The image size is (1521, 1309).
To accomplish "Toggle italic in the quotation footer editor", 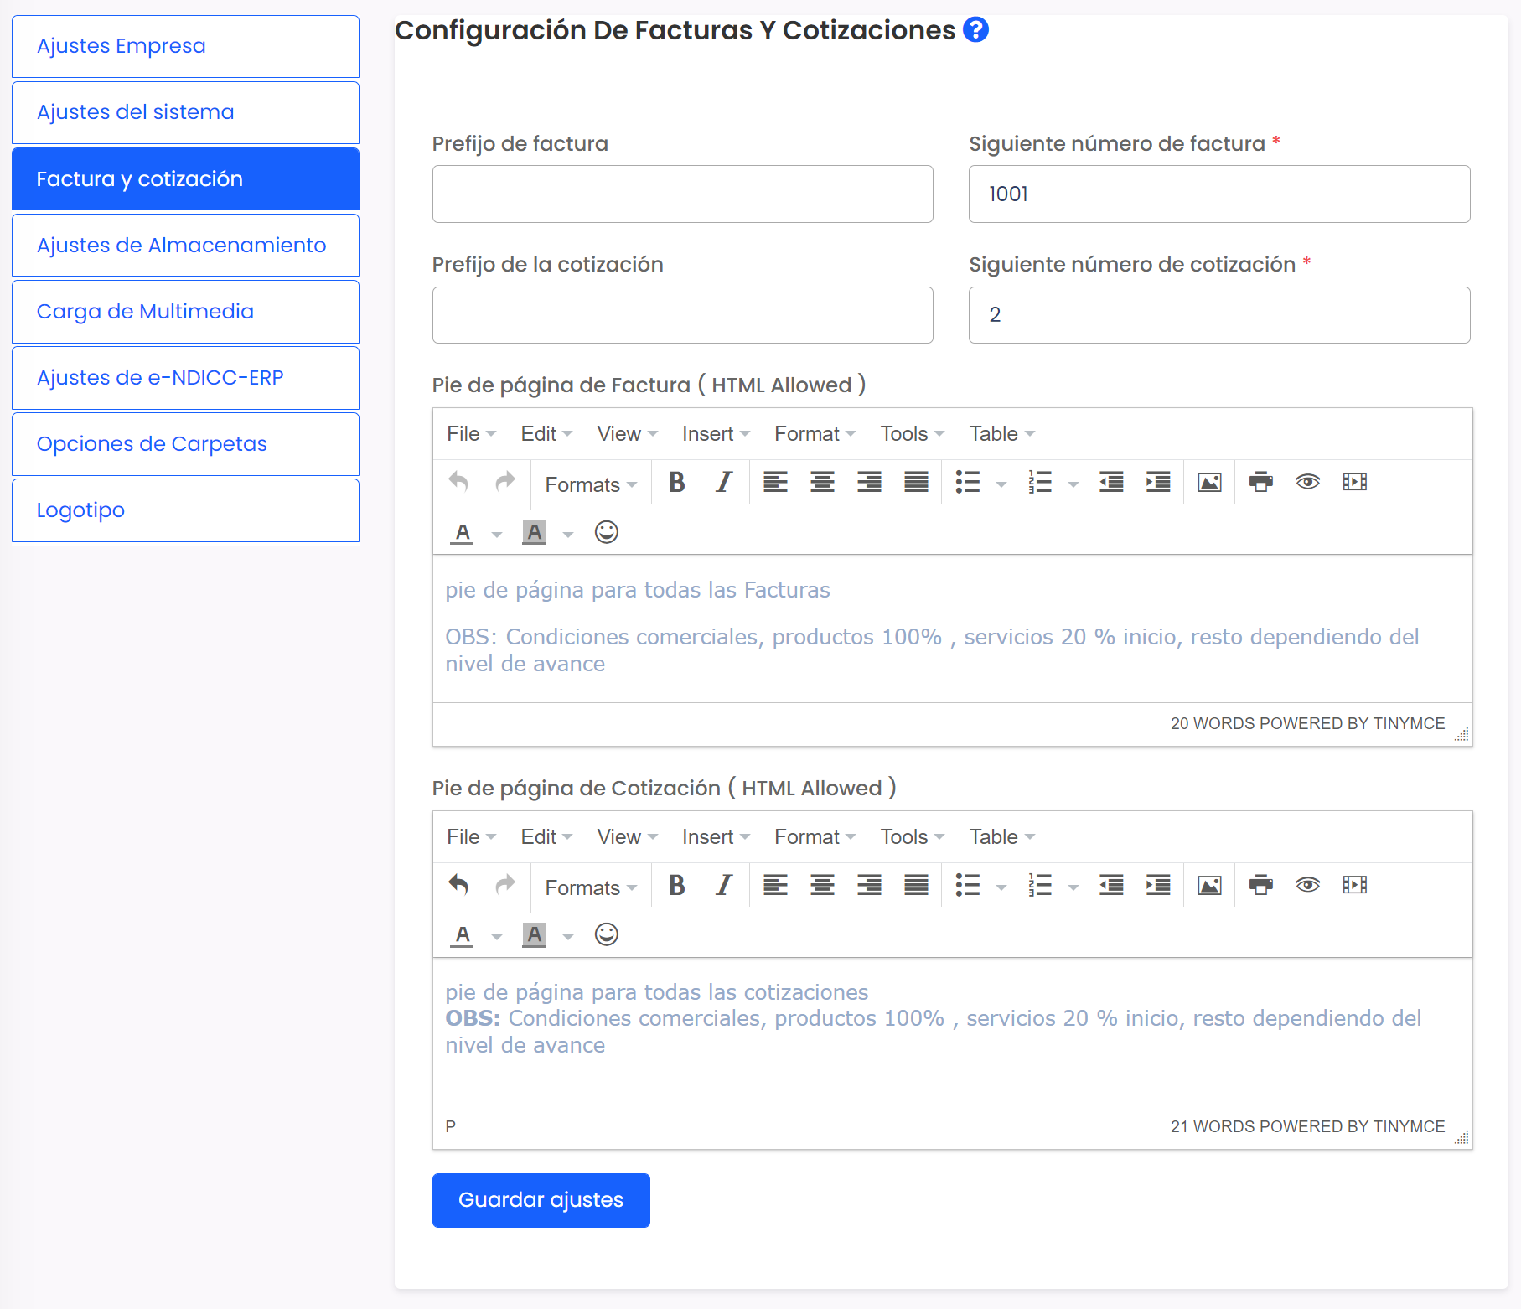I will [x=724, y=885].
